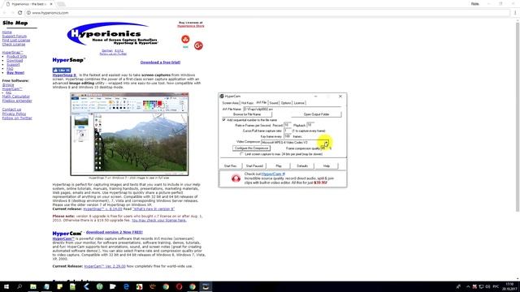Open HyperCam 4 link in promo banner
The width and height of the screenshot is (520, 292).
(x=273, y=174)
